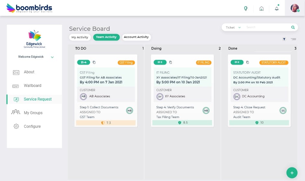Click the list view lines icon
Image resolution: width=305 pixels, height=181 pixels.
[x=293, y=39]
